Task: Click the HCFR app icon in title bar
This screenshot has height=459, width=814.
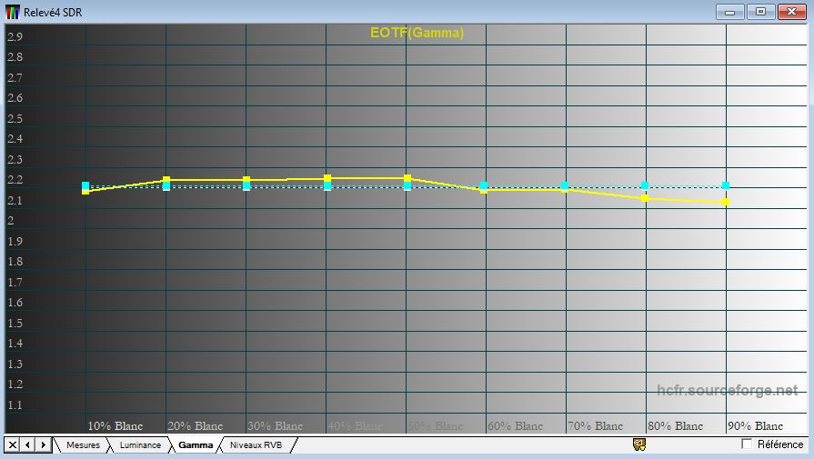Action: pos(13,12)
